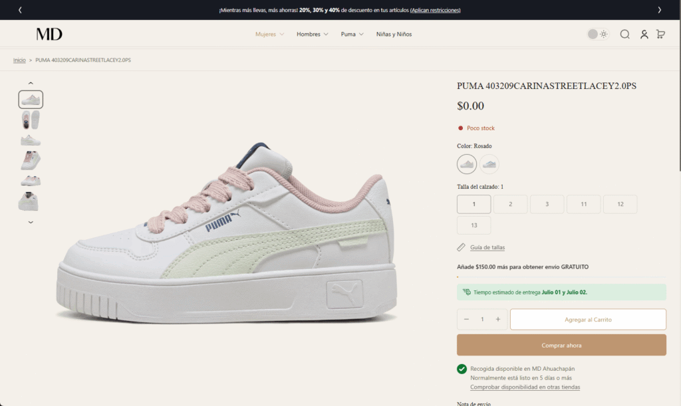Open the MD logo homepage
Image resolution: width=681 pixels, height=406 pixels.
49,34
